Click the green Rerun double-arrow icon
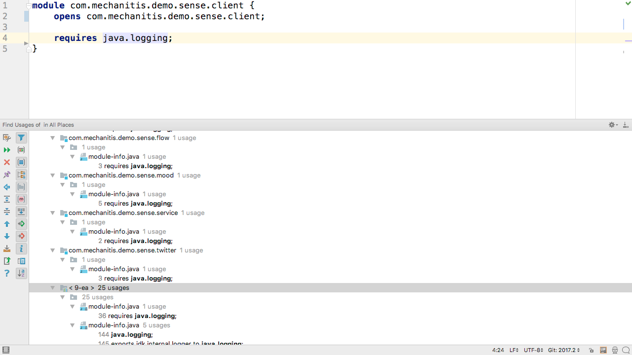This screenshot has width=632, height=355. pyautogui.click(x=7, y=150)
